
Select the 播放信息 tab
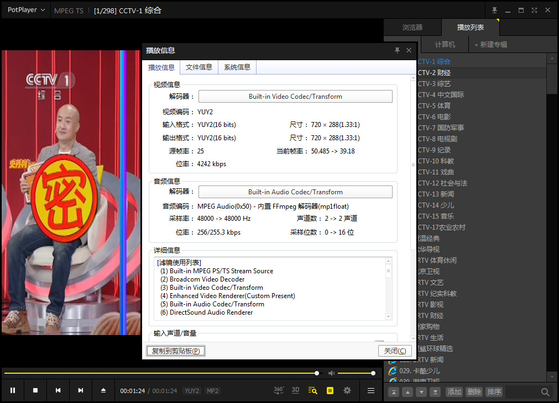(x=161, y=67)
